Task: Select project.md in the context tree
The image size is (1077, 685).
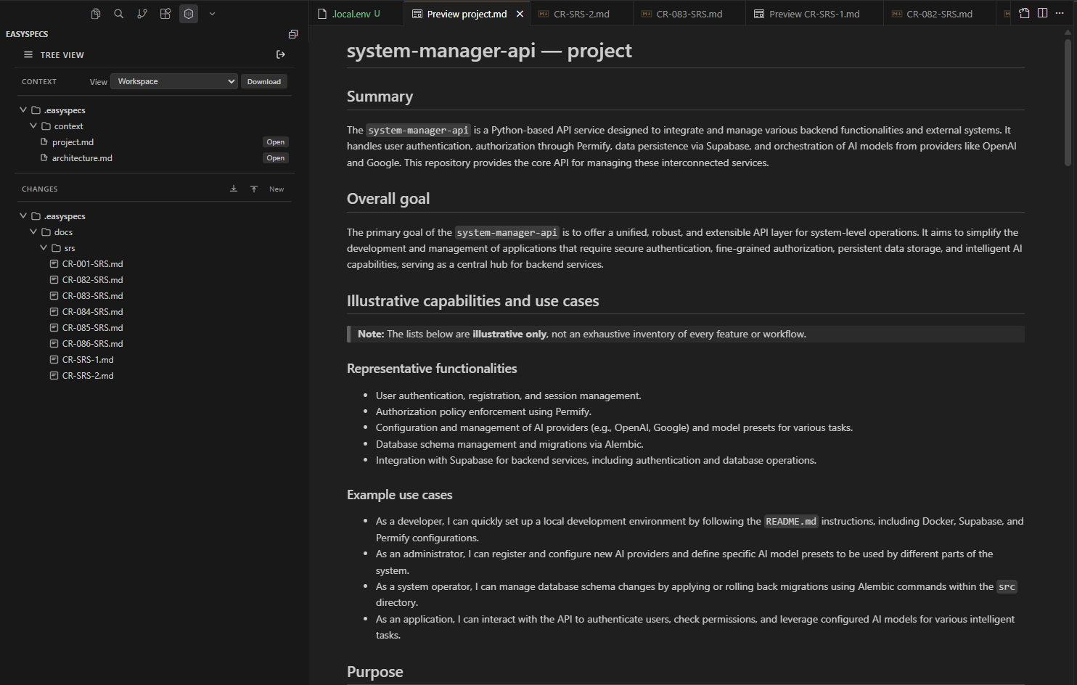Action: coord(73,142)
